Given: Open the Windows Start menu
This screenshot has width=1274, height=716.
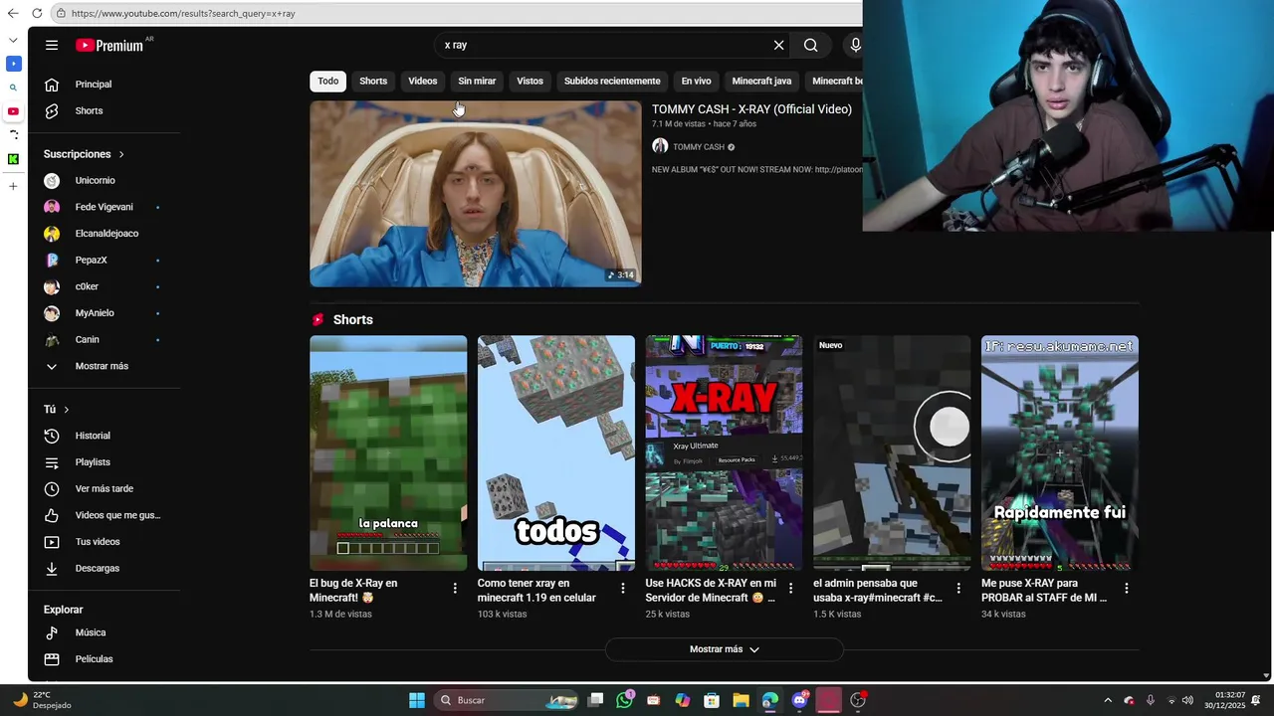Looking at the screenshot, I should (417, 700).
